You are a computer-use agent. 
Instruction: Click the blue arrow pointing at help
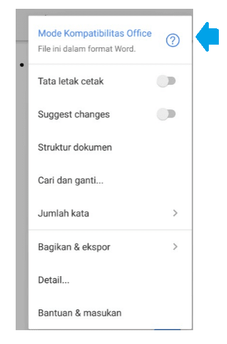207,37
